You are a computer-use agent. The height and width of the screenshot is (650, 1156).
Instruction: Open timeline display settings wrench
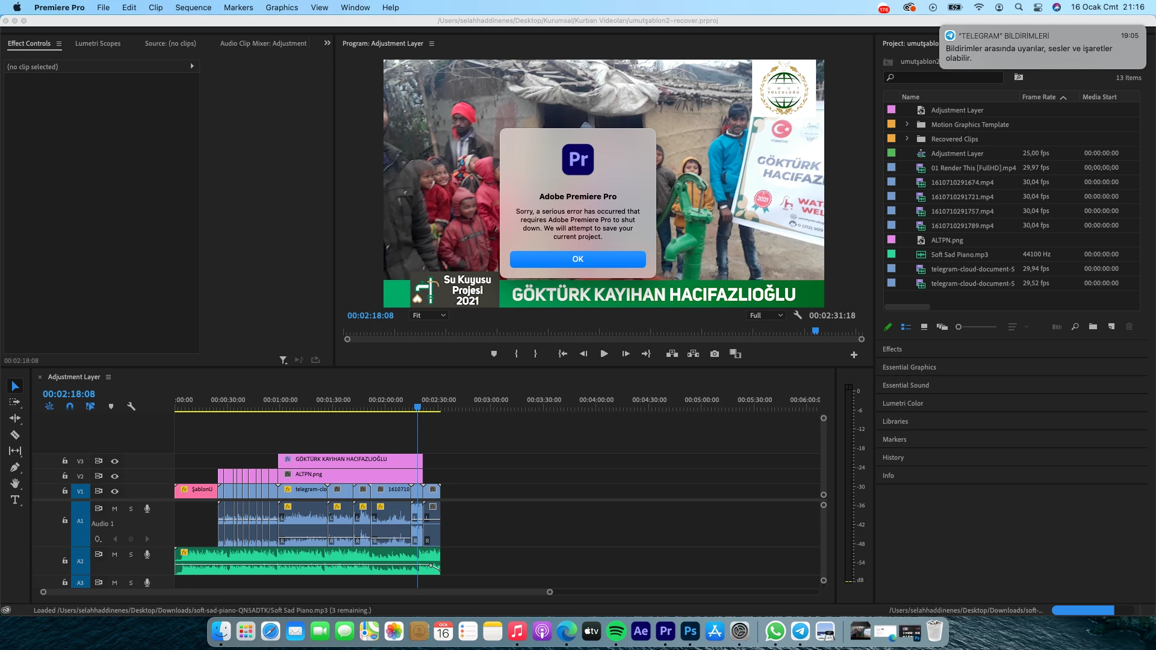tap(131, 406)
